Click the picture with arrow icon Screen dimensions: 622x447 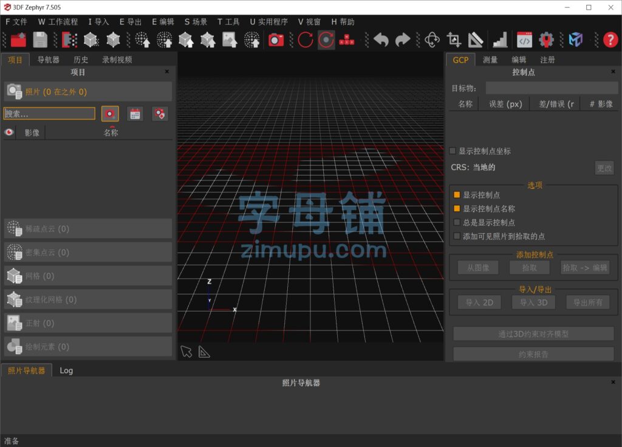[230, 39]
